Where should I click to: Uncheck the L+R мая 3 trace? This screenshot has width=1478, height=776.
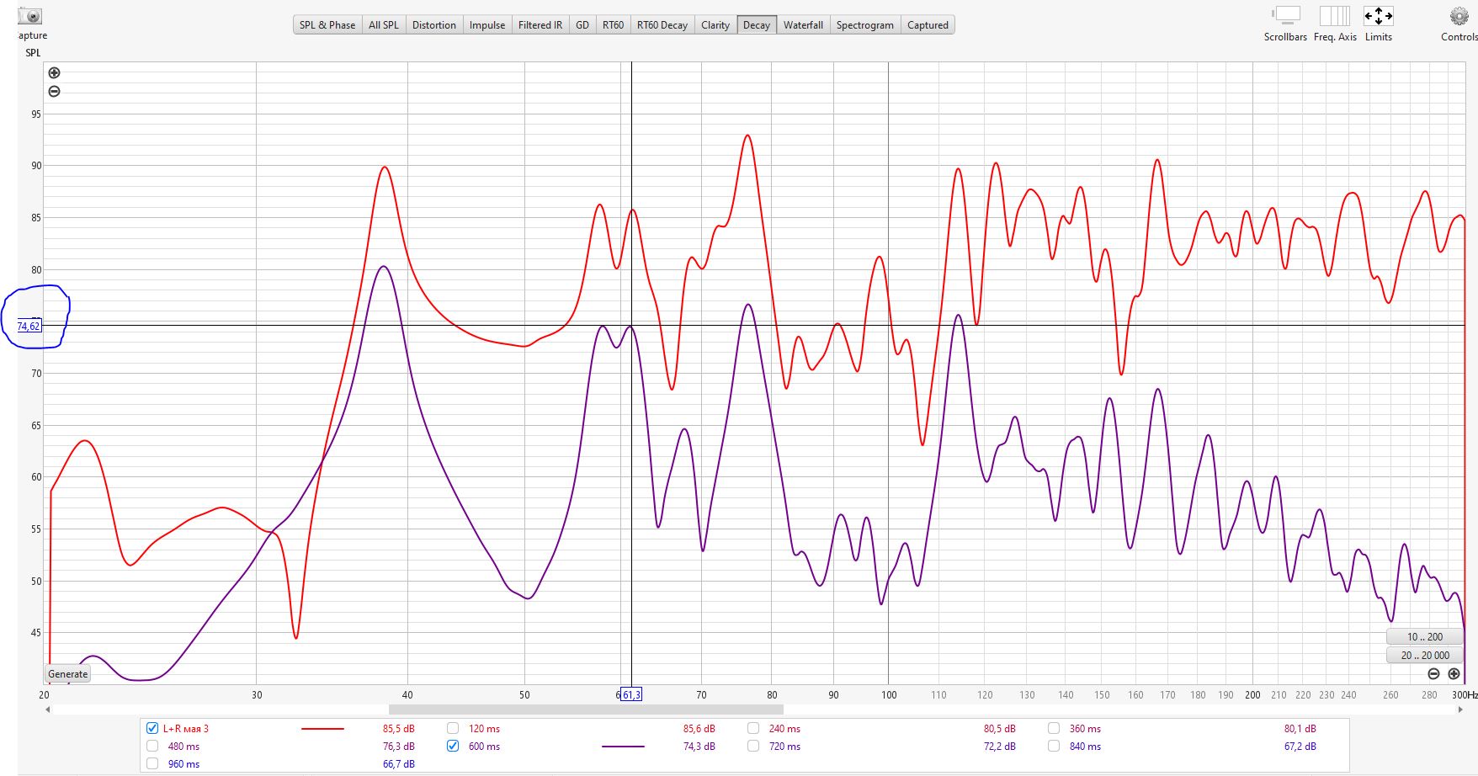pyautogui.click(x=152, y=729)
